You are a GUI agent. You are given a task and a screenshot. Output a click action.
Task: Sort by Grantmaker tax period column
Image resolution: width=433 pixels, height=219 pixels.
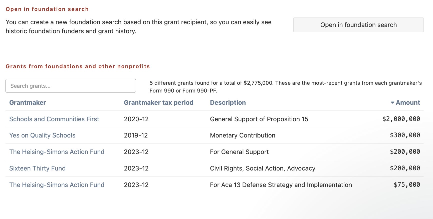pos(158,103)
